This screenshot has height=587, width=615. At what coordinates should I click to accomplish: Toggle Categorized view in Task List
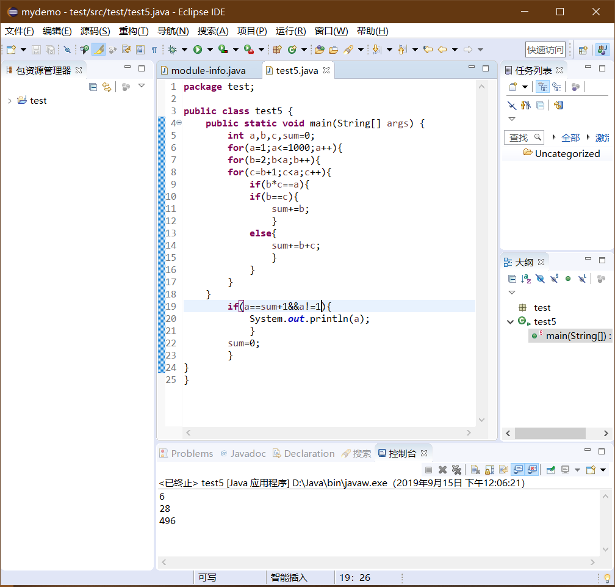pos(542,86)
